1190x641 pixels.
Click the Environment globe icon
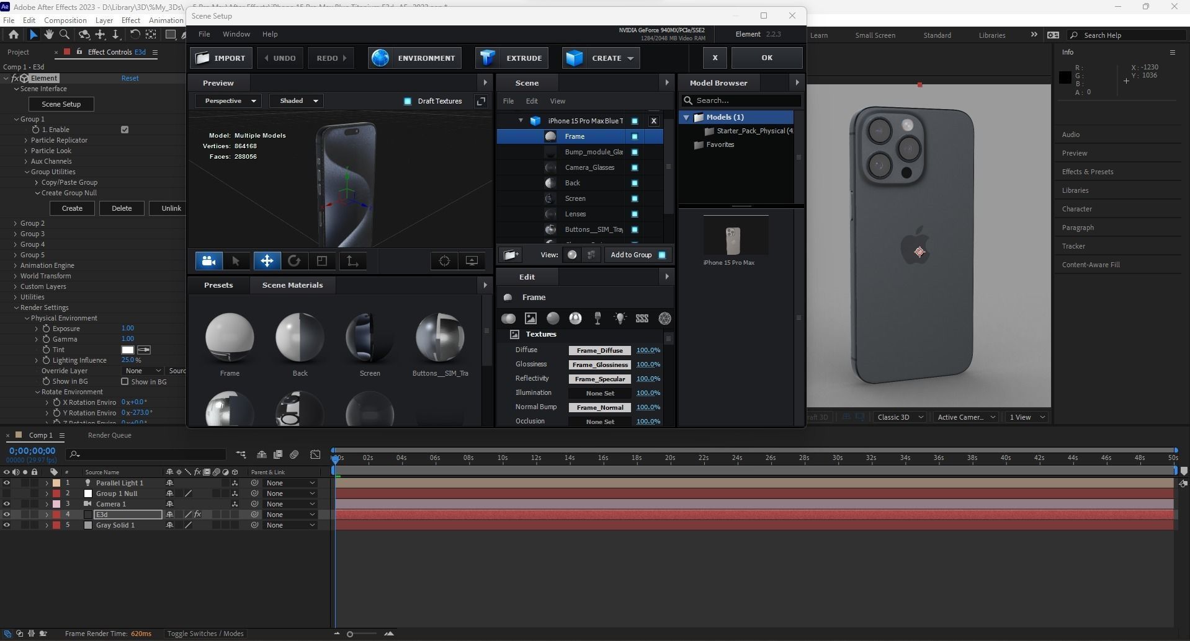(380, 58)
